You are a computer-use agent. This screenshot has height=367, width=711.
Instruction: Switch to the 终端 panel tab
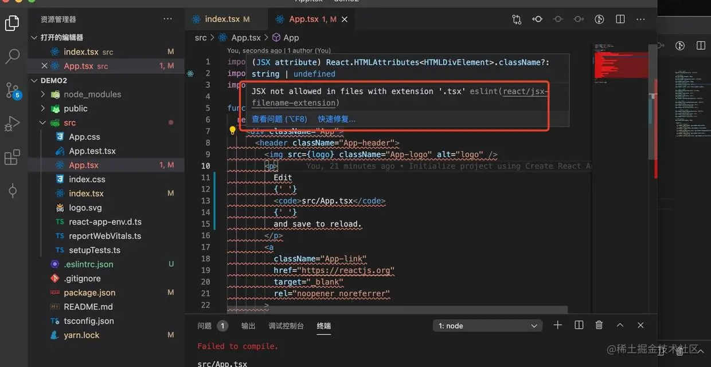pos(324,326)
